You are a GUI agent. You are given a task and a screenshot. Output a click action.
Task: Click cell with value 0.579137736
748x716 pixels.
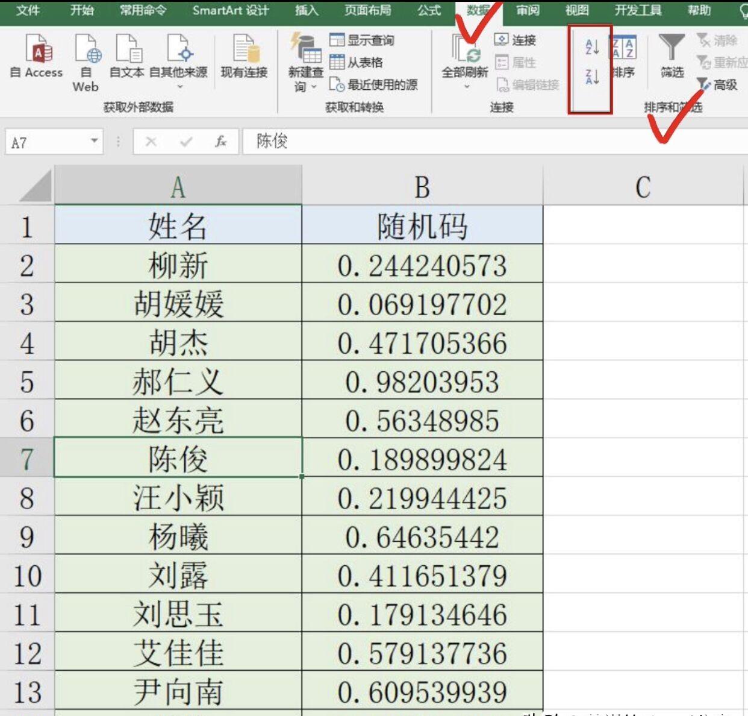422,652
